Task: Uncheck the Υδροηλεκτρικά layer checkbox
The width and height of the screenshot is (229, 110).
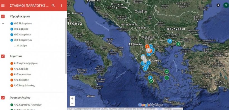Action: 3,16
